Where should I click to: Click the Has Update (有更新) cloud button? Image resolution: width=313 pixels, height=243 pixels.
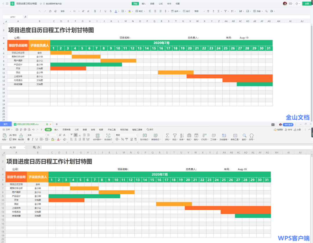point(279,130)
